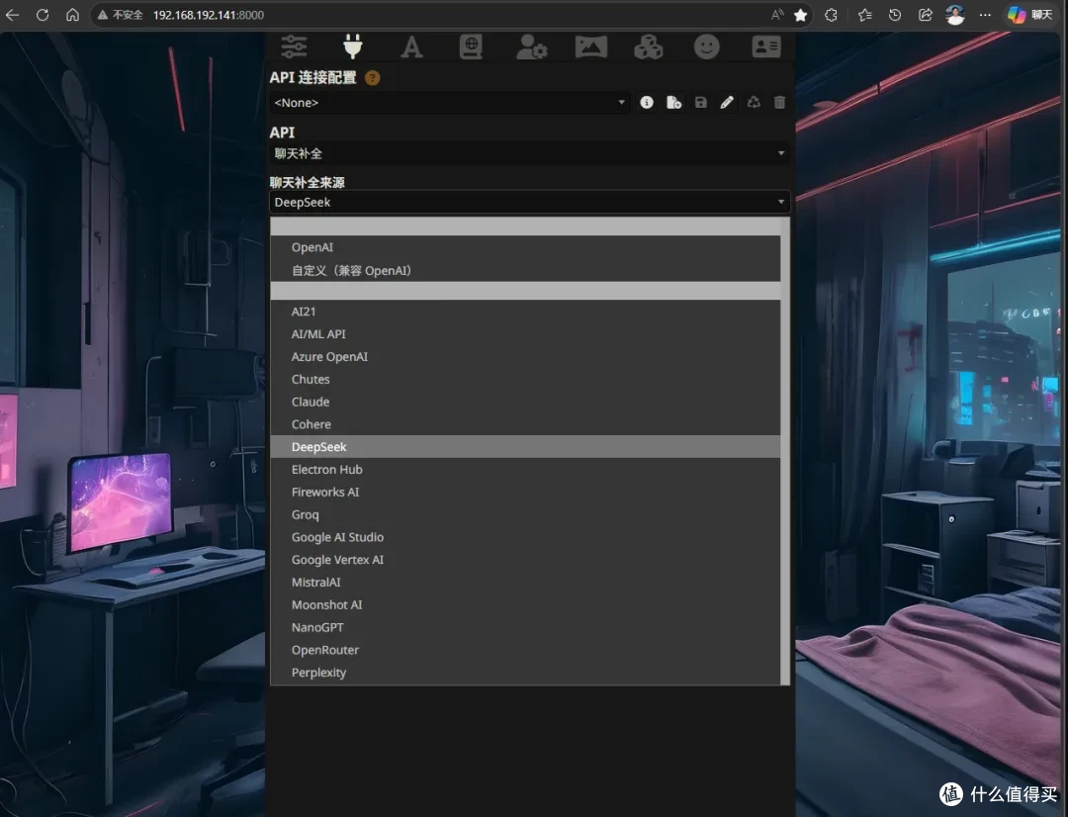Open character management card icon
This screenshot has height=817, width=1068.
pyautogui.click(x=766, y=46)
